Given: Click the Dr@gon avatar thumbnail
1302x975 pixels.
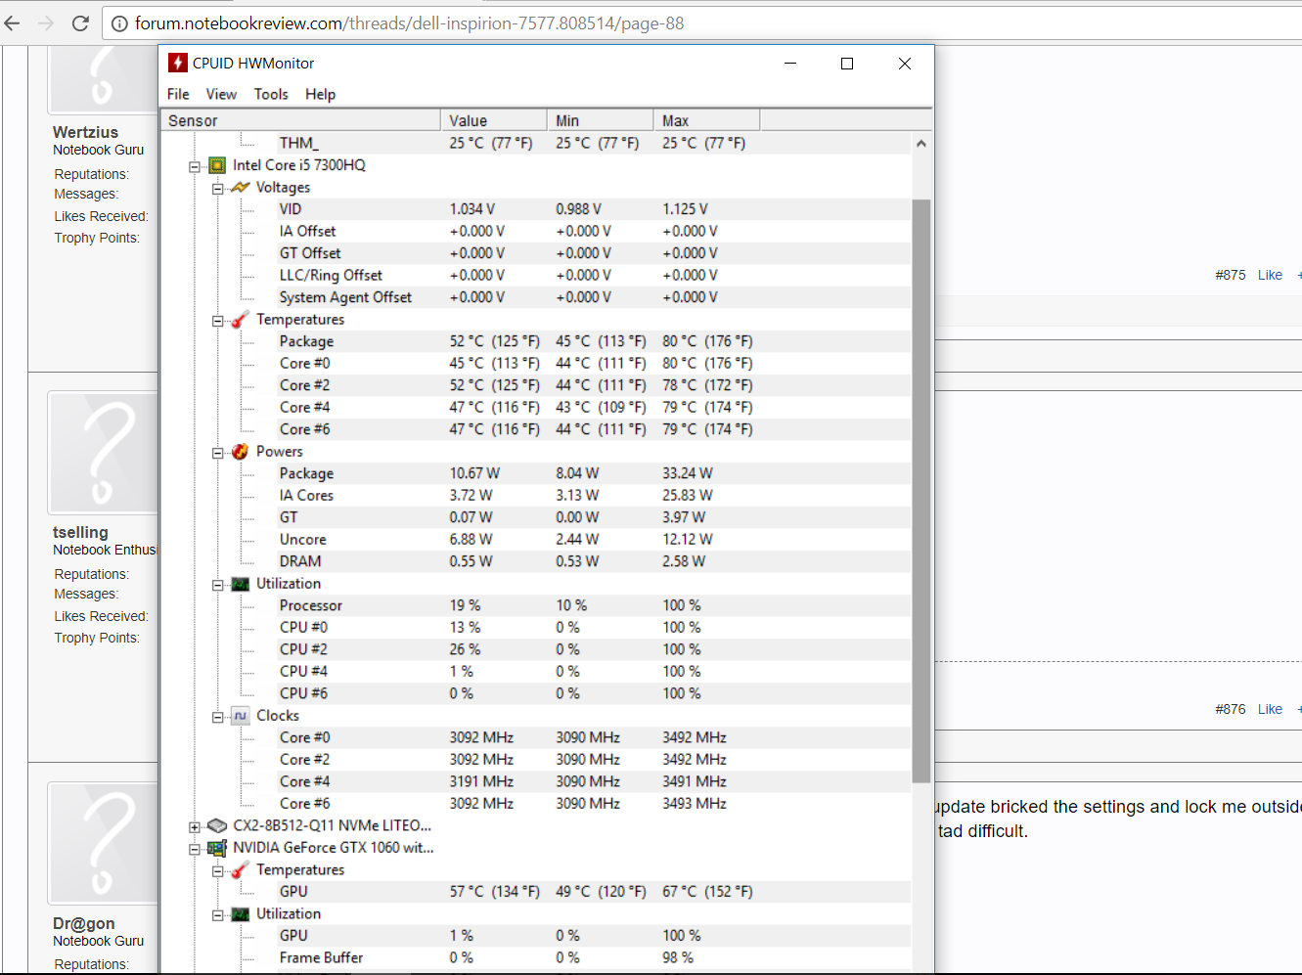Looking at the screenshot, I should pyautogui.click(x=103, y=843).
